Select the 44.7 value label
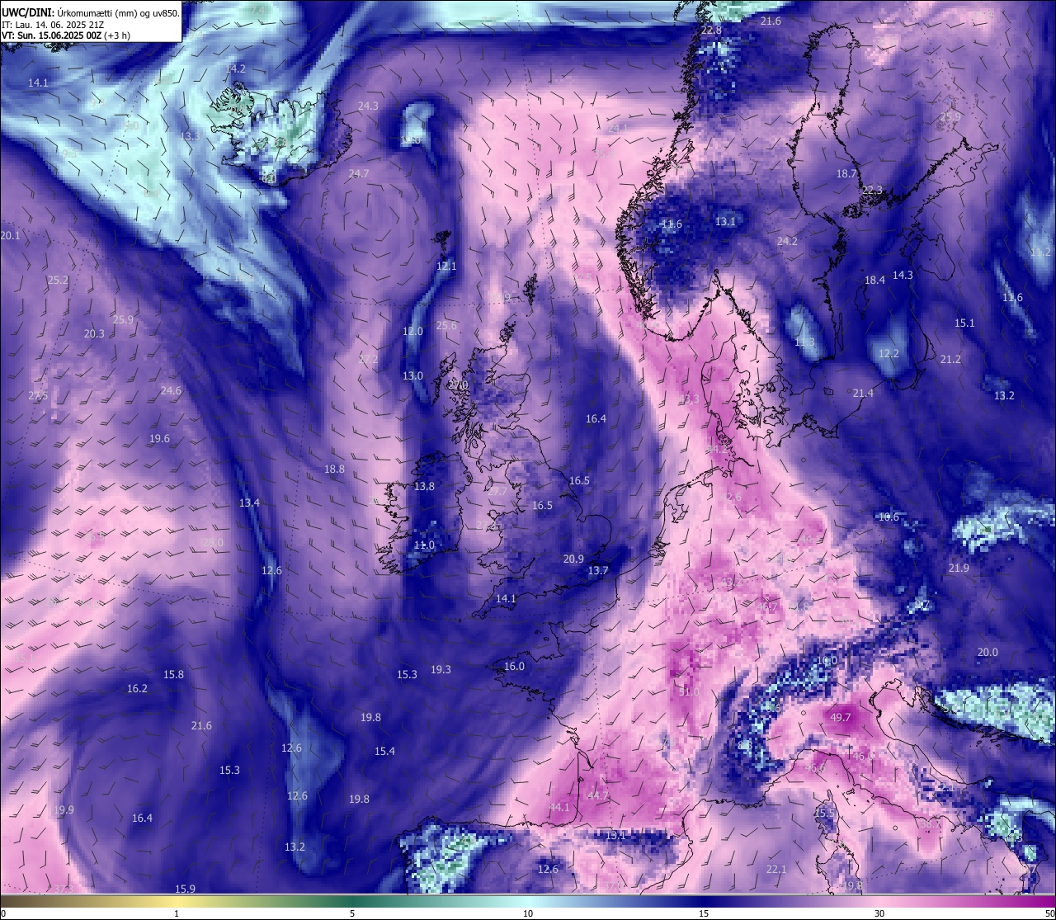Image resolution: width=1056 pixels, height=920 pixels. (598, 796)
